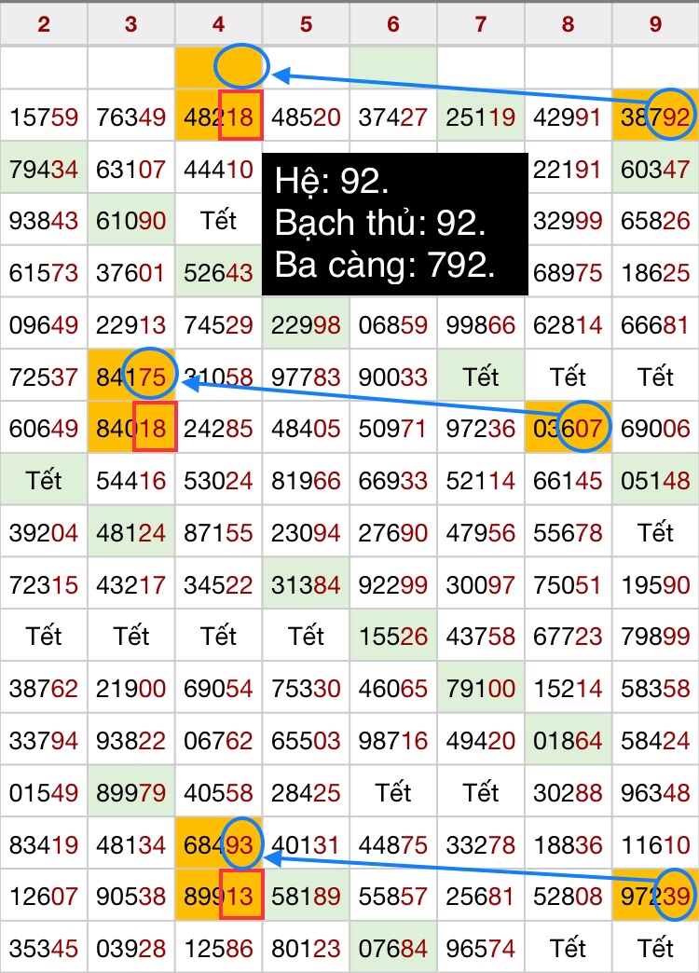Select column header 9
The height and width of the screenshot is (973, 699).
click(655, 24)
